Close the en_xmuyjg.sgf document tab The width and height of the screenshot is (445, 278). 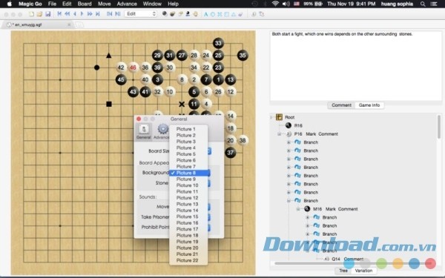(69, 24)
